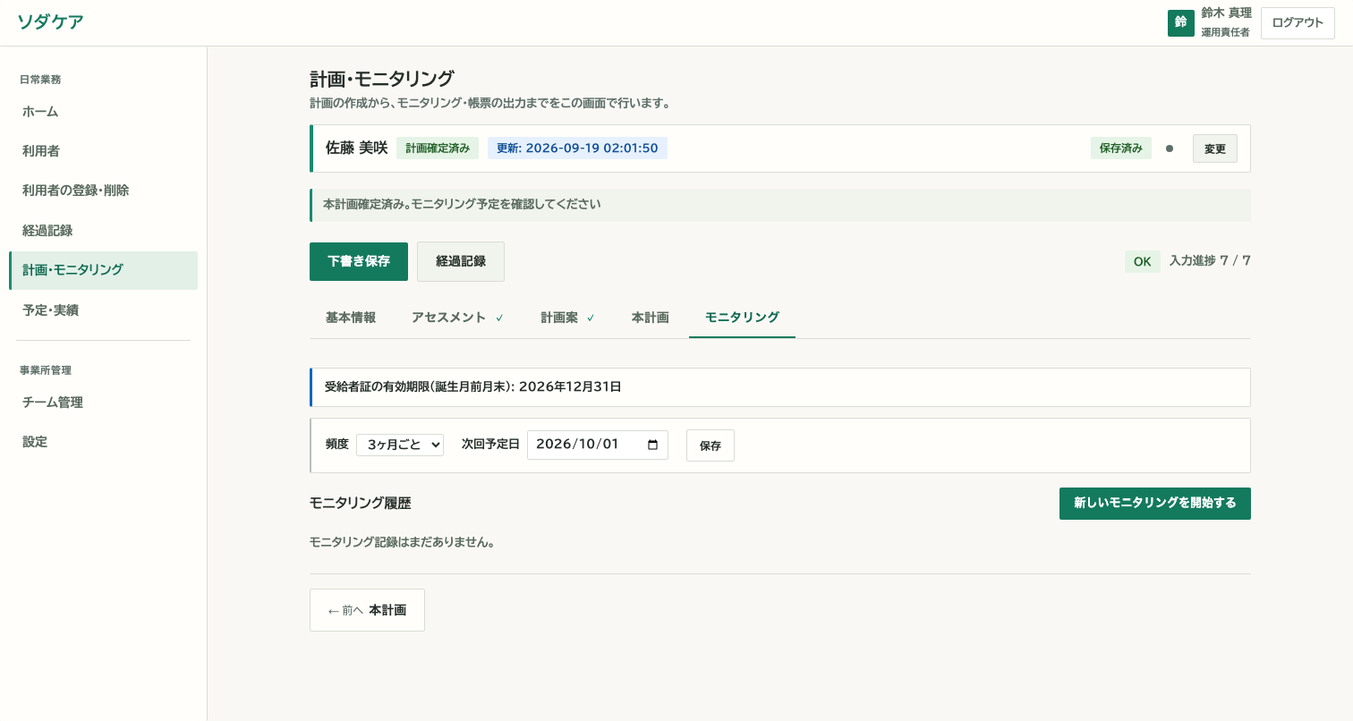Click the 鈴 user avatar icon
This screenshot has width=1353, height=721.
tap(1181, 23)
